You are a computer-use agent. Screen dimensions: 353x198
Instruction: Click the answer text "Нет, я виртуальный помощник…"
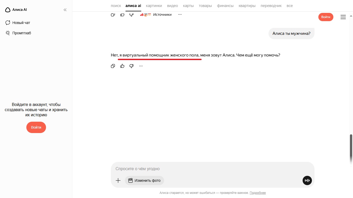click(195, 55)
